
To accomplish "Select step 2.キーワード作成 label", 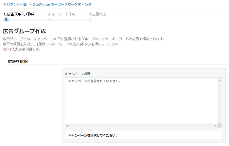I will (x=62, y=14).
